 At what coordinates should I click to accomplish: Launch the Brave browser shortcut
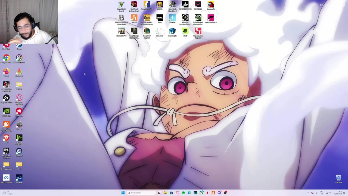[6, 139]
